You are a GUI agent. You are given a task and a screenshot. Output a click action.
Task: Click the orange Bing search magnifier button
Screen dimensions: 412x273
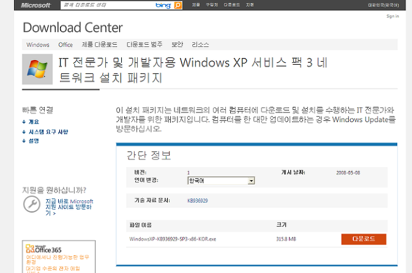point(178,5)
